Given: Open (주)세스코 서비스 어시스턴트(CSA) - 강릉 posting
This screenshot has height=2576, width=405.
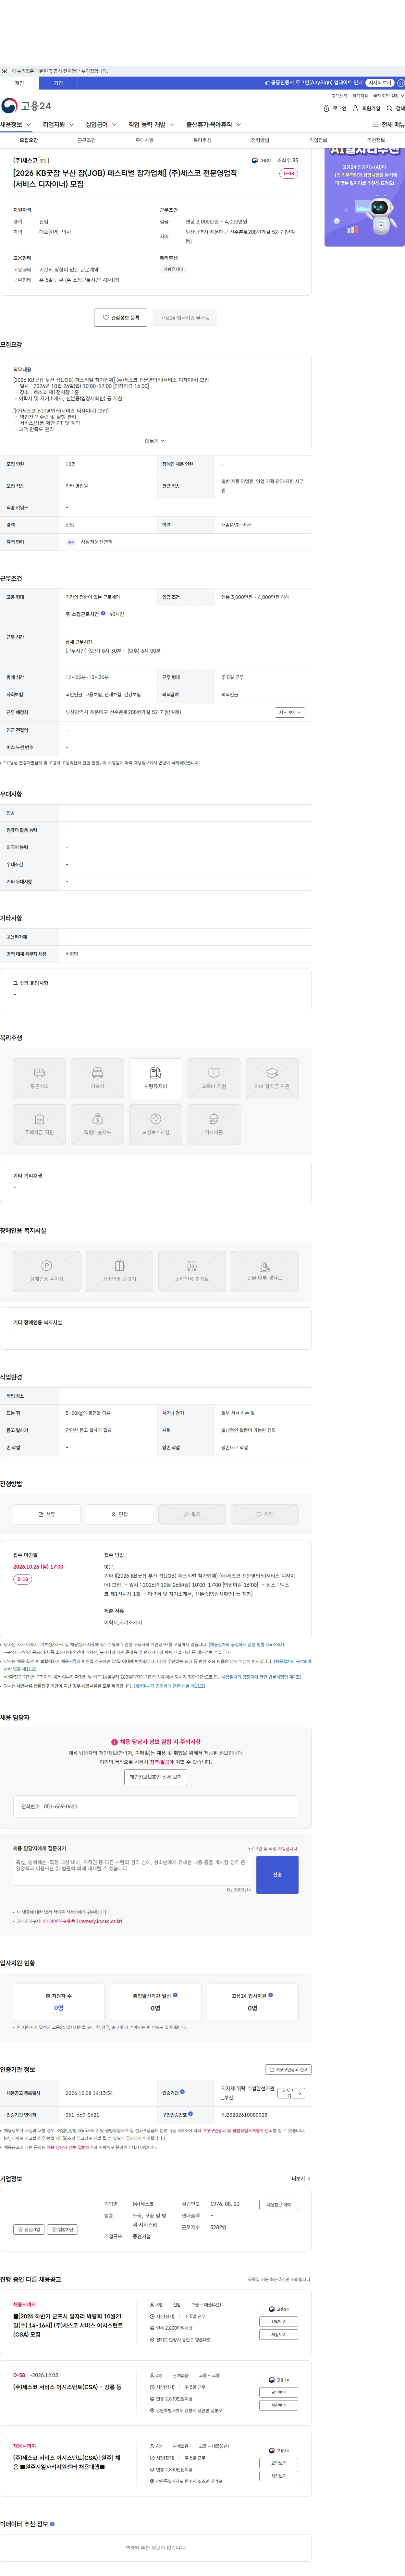Looking at the screenshot, I should [x=67, y=2387].
